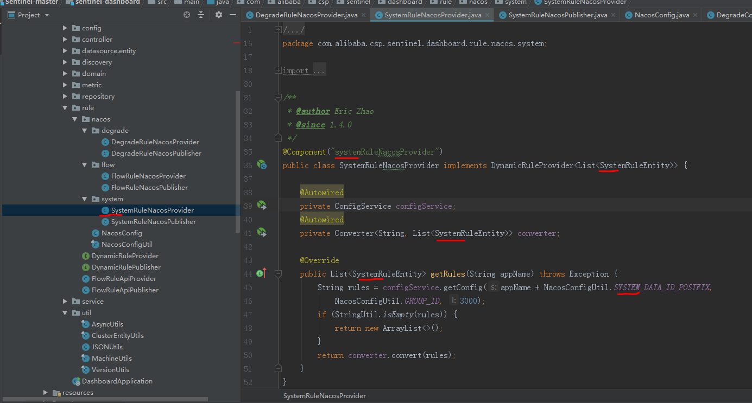
Task: Close the SystemRuleNacosPublisher.java tab
Action: (x=614, y=15)
